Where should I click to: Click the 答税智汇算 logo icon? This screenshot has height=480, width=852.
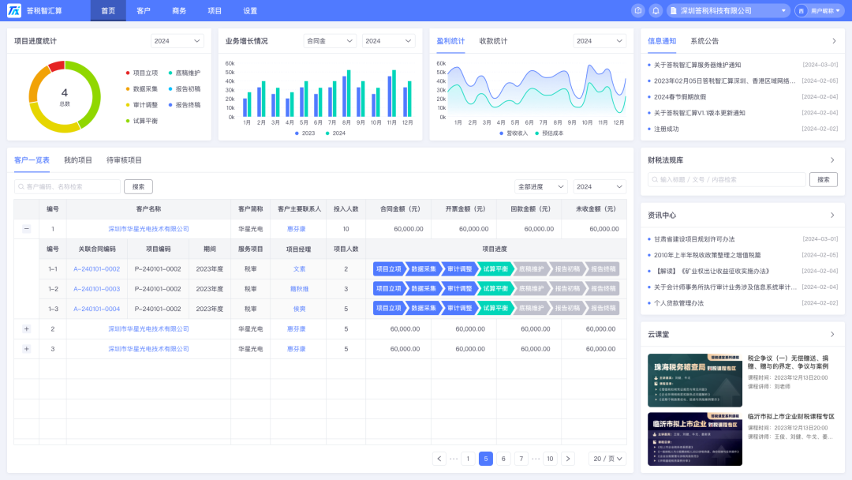coord(14,10)
